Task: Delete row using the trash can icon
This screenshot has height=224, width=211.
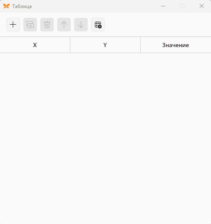Action: tap(47, 25)
